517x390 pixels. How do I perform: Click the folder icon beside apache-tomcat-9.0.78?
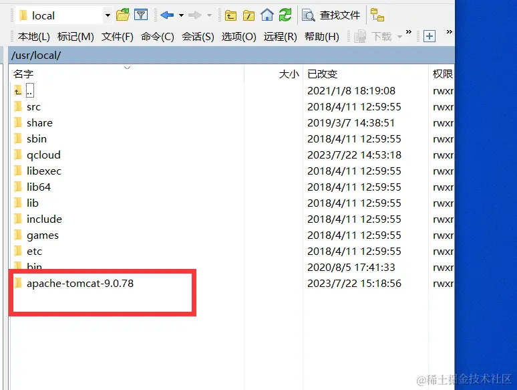click(18, 283)
